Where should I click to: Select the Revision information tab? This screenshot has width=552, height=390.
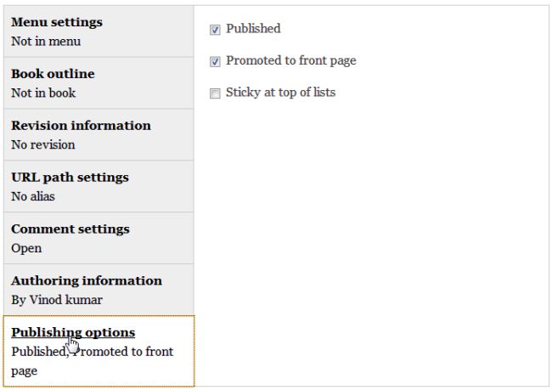coord(81,126)
